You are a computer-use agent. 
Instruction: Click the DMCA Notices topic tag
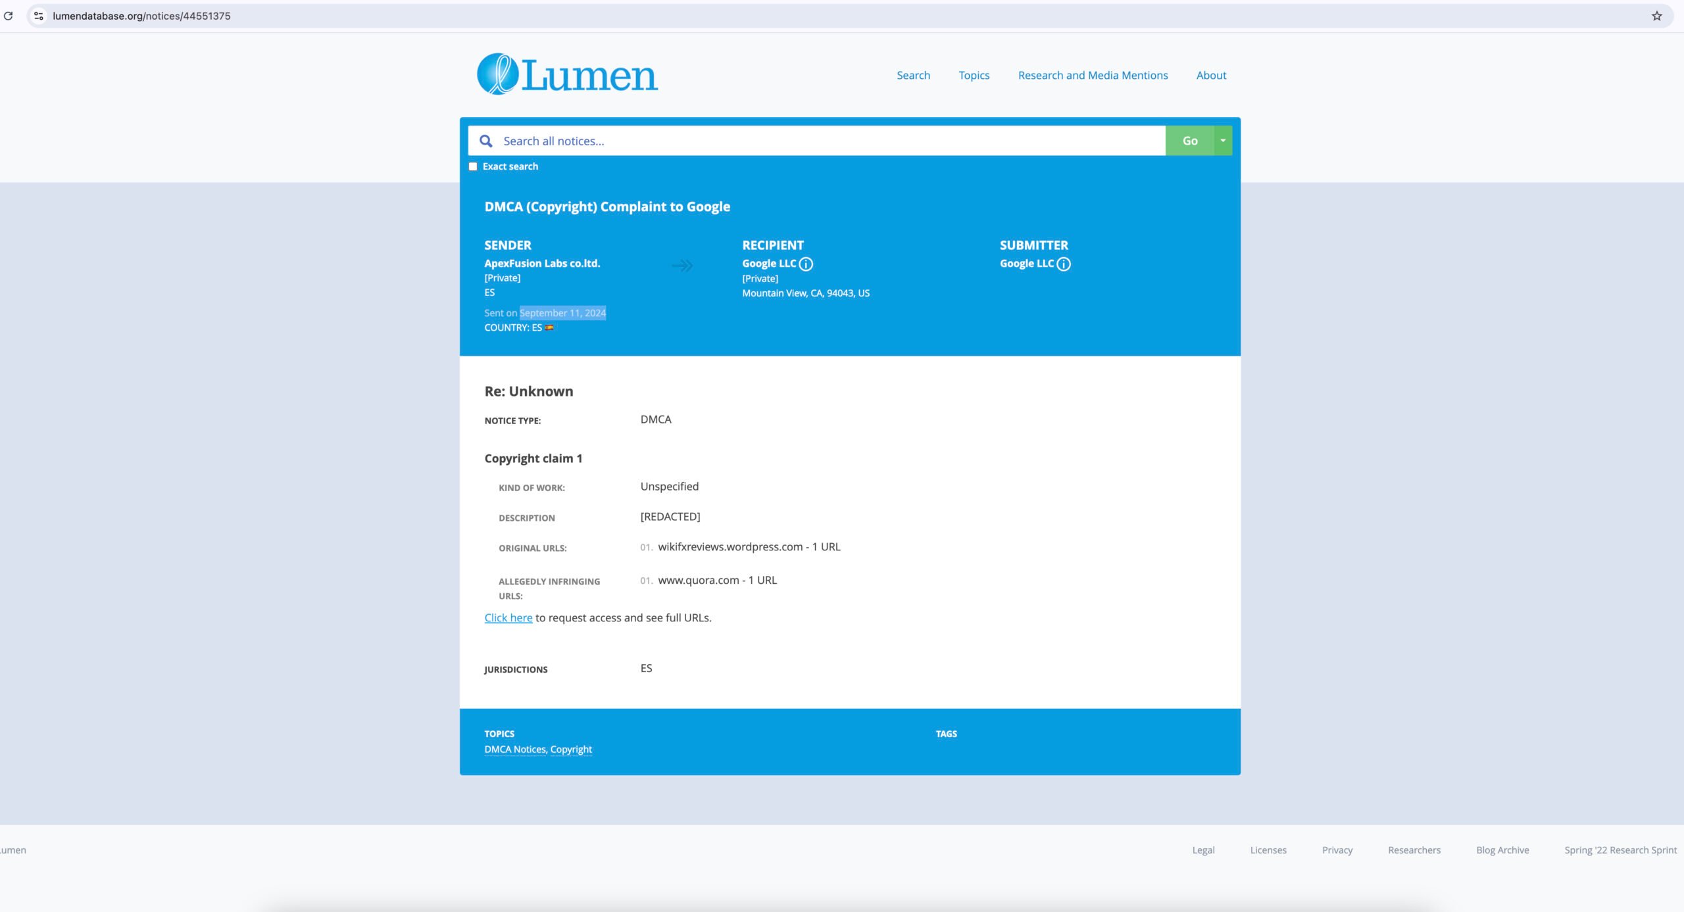tap(513, 749)
